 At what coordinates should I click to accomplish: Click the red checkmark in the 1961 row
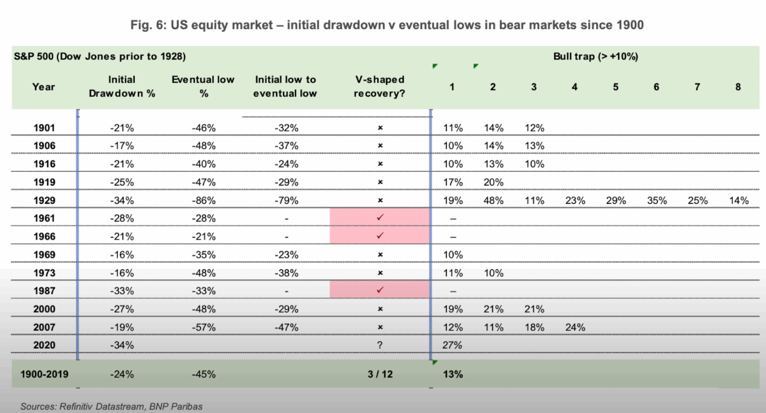click(380, 217)
